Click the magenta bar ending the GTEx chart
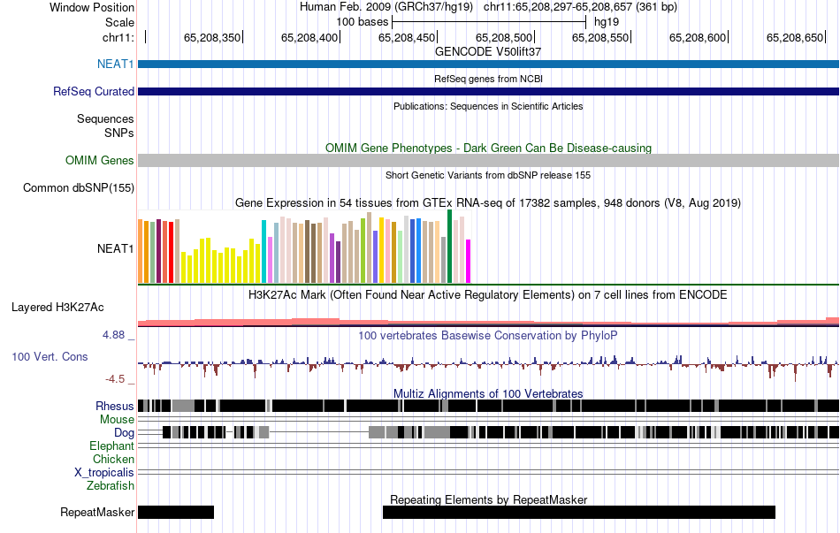 click(x=469, y=262)
